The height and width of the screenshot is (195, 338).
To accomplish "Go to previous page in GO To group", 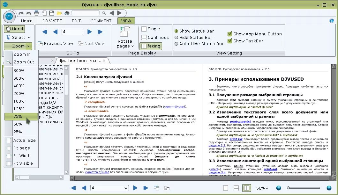I will click(x=55, y=32).
